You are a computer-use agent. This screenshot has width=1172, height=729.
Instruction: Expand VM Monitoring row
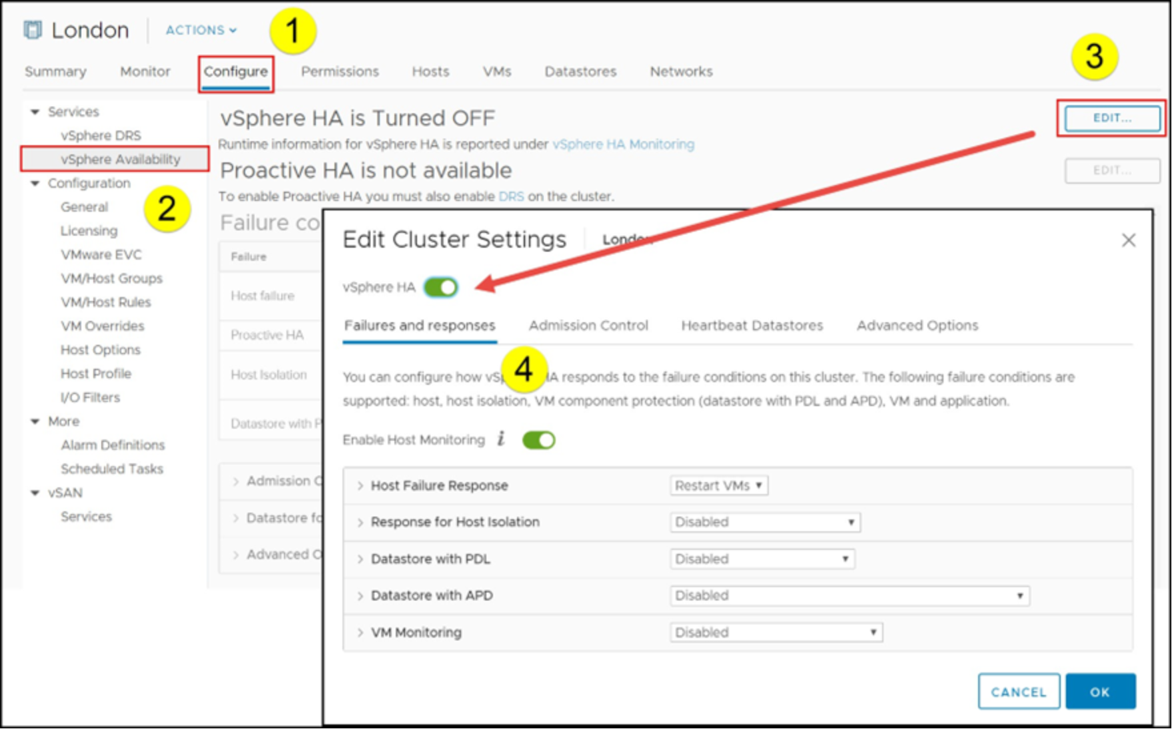(x=360, y=632)
